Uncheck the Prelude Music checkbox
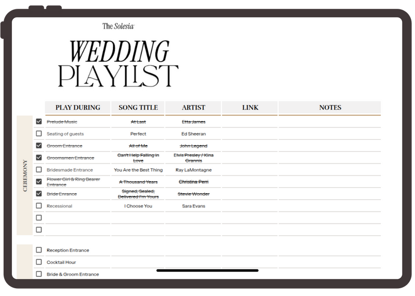This screenshot has width=415, height=296. pos(39,122)
